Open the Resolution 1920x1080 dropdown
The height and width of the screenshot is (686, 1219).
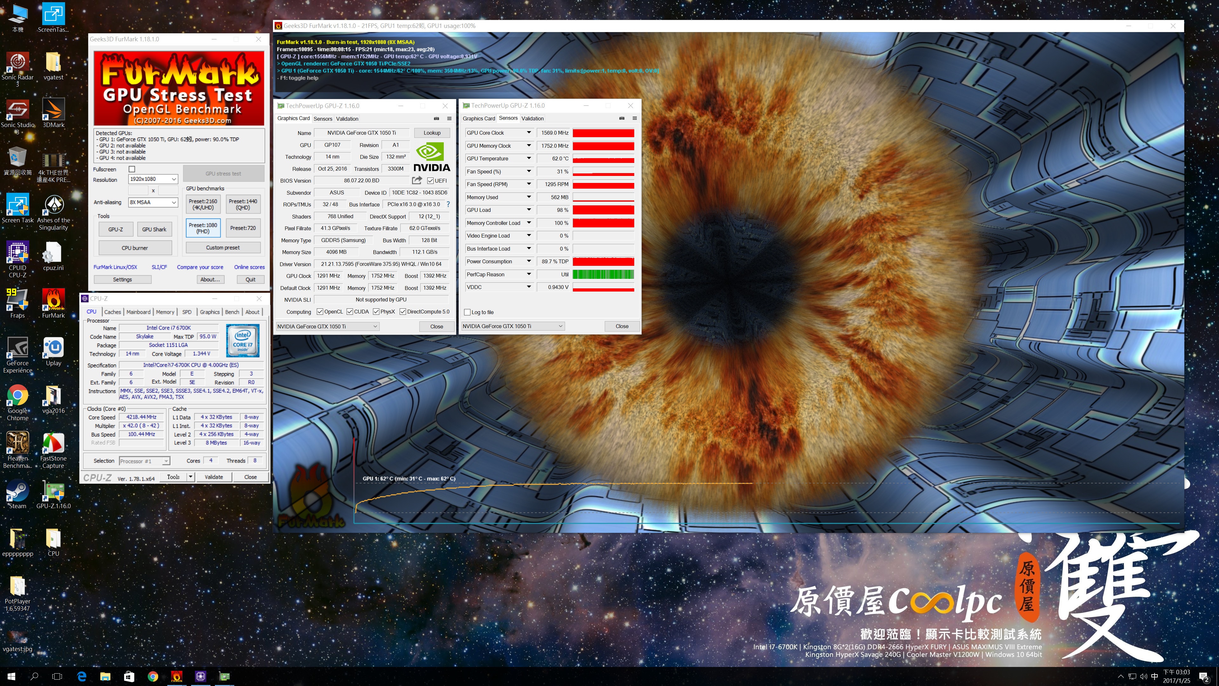tap(153, 179)
